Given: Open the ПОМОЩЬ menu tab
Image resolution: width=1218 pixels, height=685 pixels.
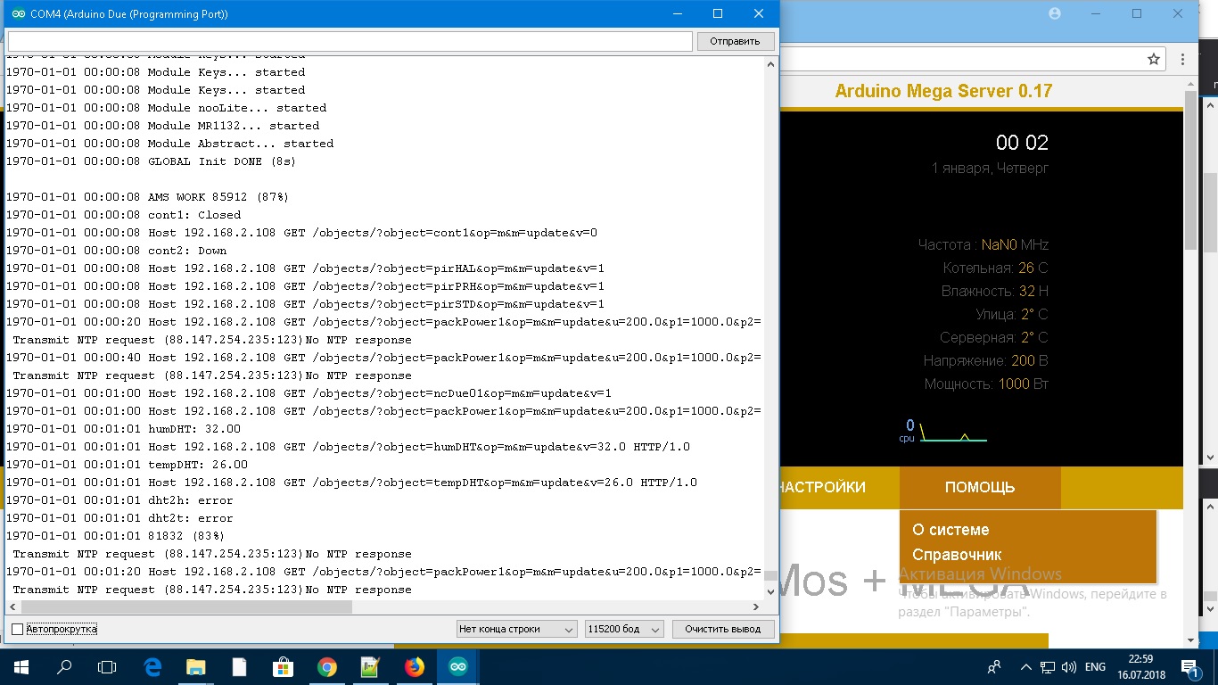Looking at the screenshot, I should pos(980,487).
